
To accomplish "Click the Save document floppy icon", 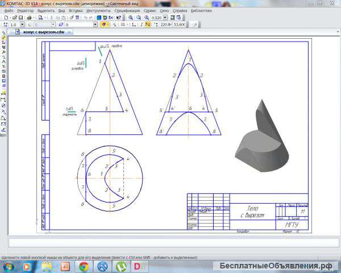I will [20, 18].
